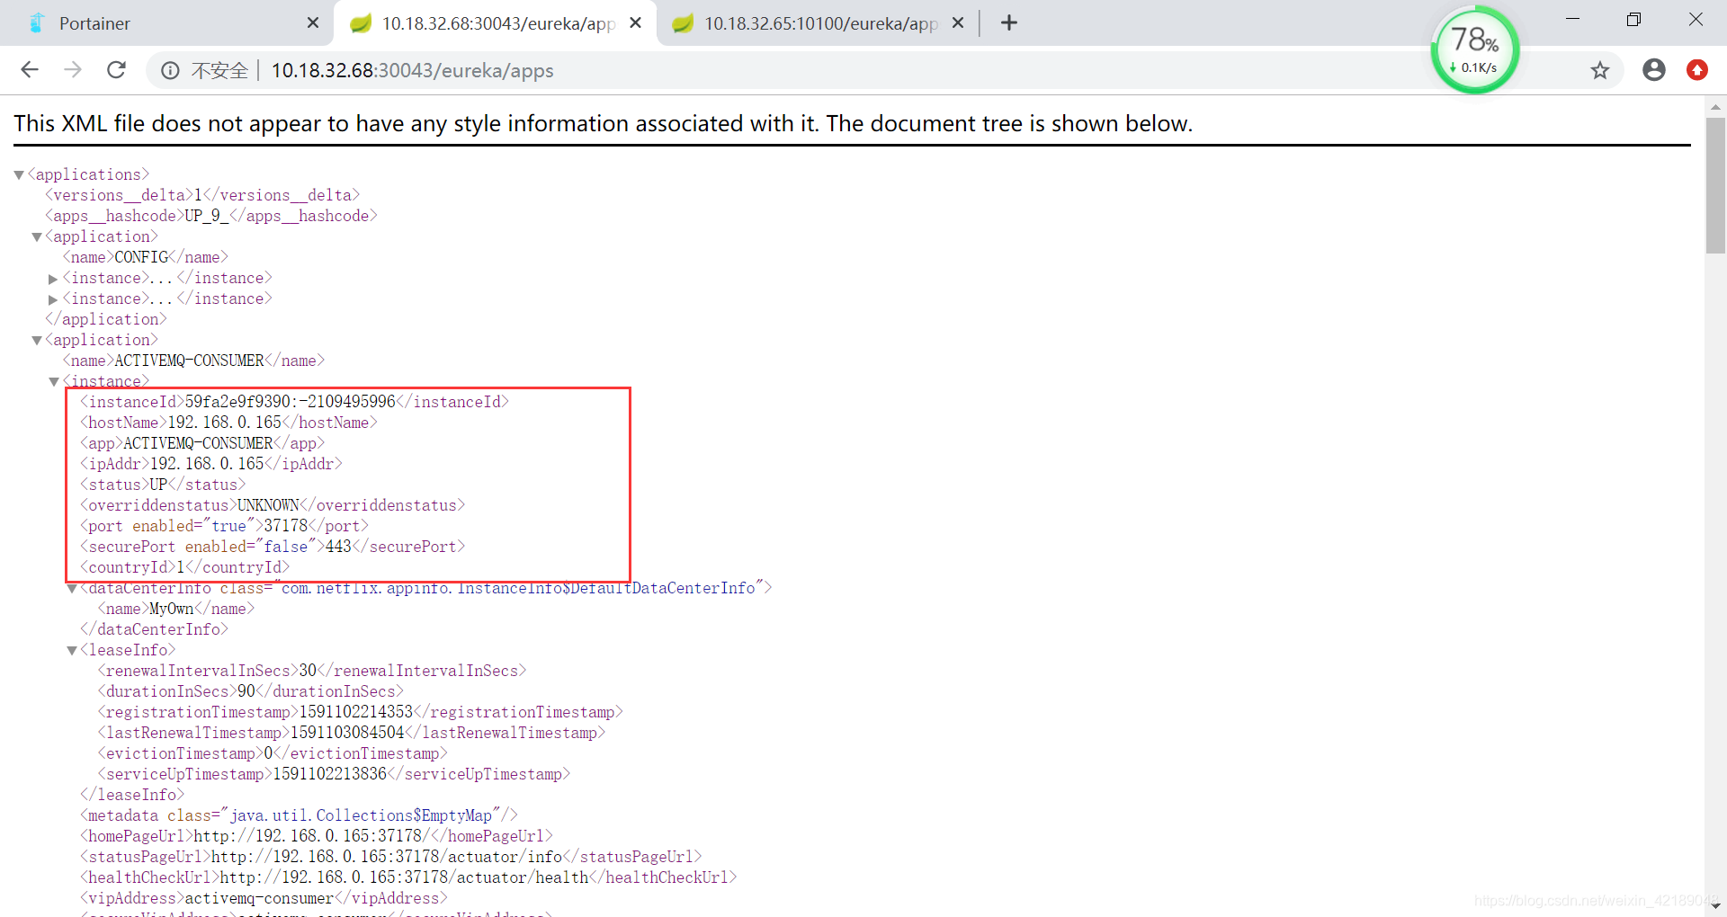Reload the eureka apps page
Screen dimensions: 1727x917
116,70
